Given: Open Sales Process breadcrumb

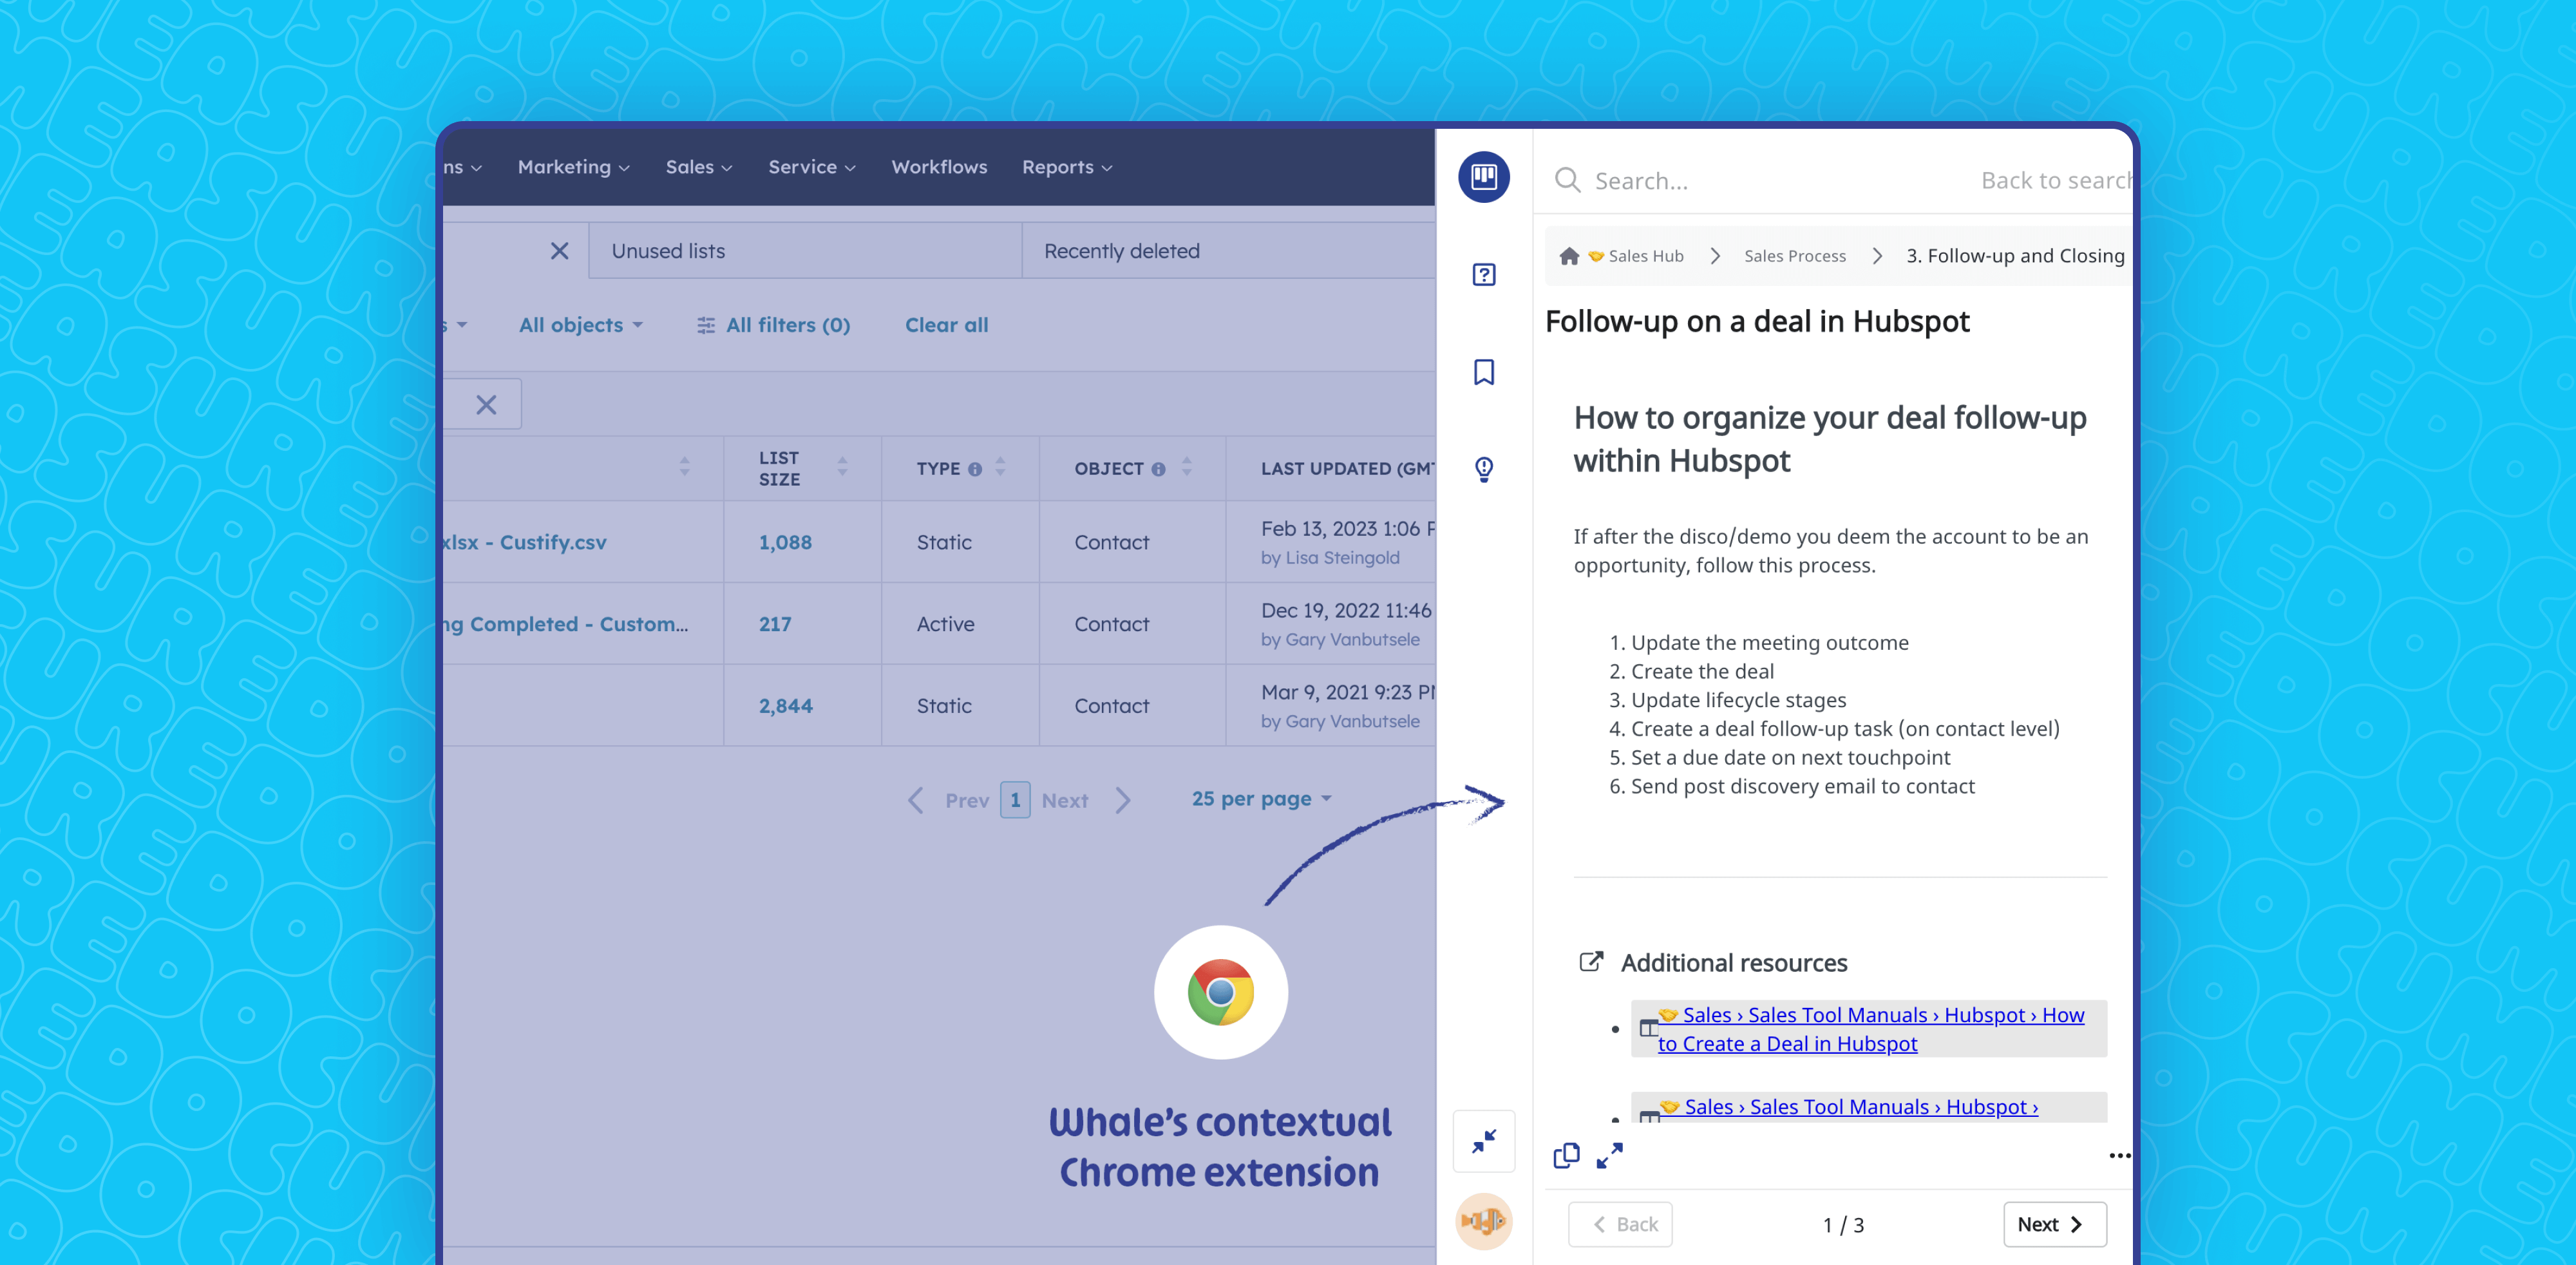Looking at the screenshot, I should pos(1794,256).
